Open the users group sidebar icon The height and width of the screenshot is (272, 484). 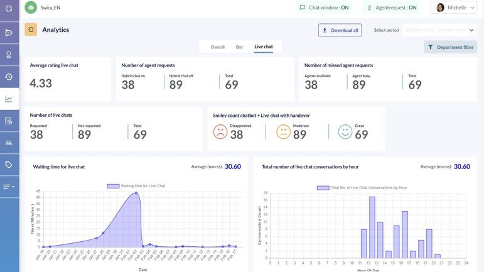(x=9, y=143)
